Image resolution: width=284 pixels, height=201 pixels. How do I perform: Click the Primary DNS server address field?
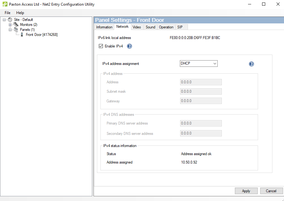click(x=201, y=123)
